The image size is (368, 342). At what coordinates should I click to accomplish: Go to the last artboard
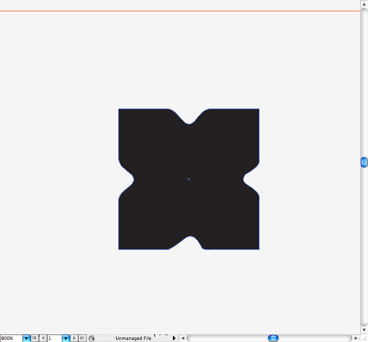[x=82, y=338]
